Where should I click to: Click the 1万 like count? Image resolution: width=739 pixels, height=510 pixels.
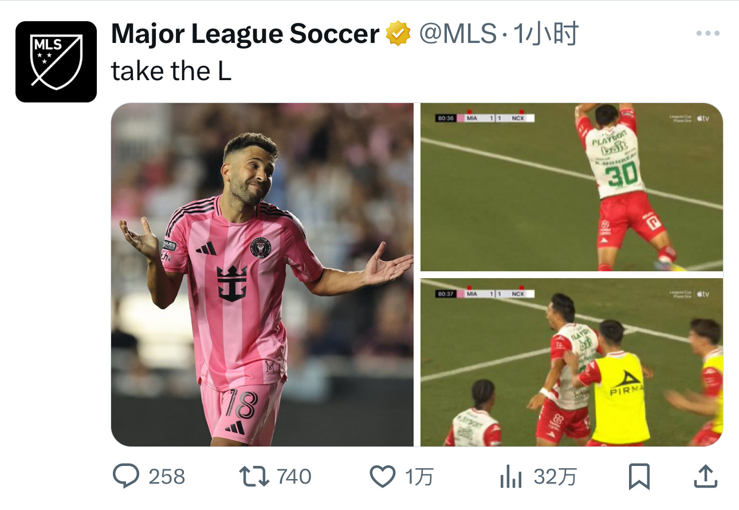click(x=419, y=476)
